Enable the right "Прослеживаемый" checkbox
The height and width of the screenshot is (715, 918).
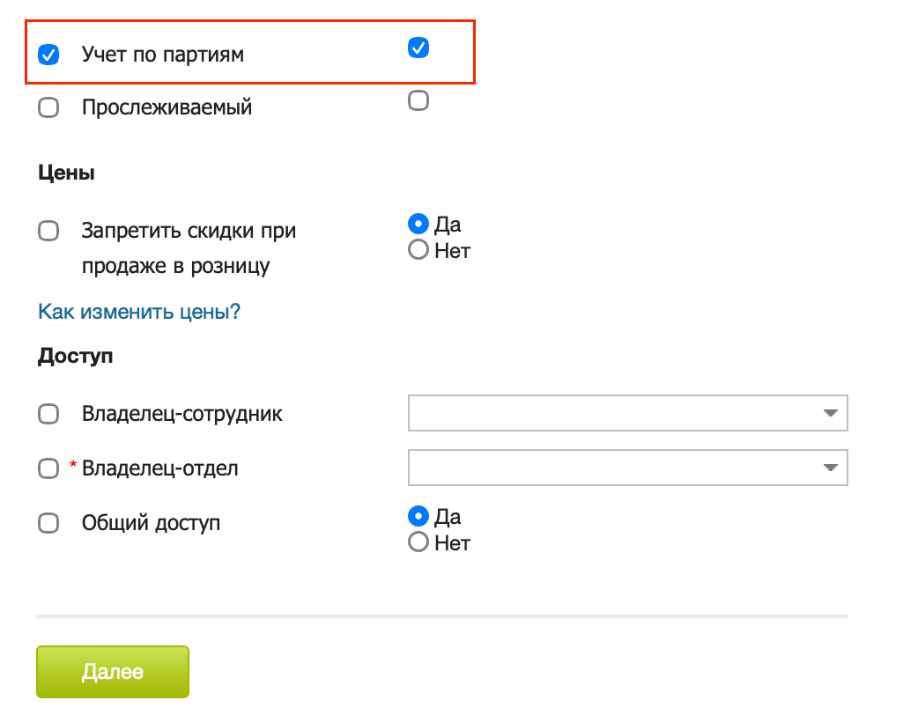point(418,100)
